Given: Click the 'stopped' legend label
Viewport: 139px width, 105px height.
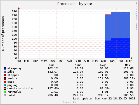Looking at the screenshot, I should click(x=13, y=75).
